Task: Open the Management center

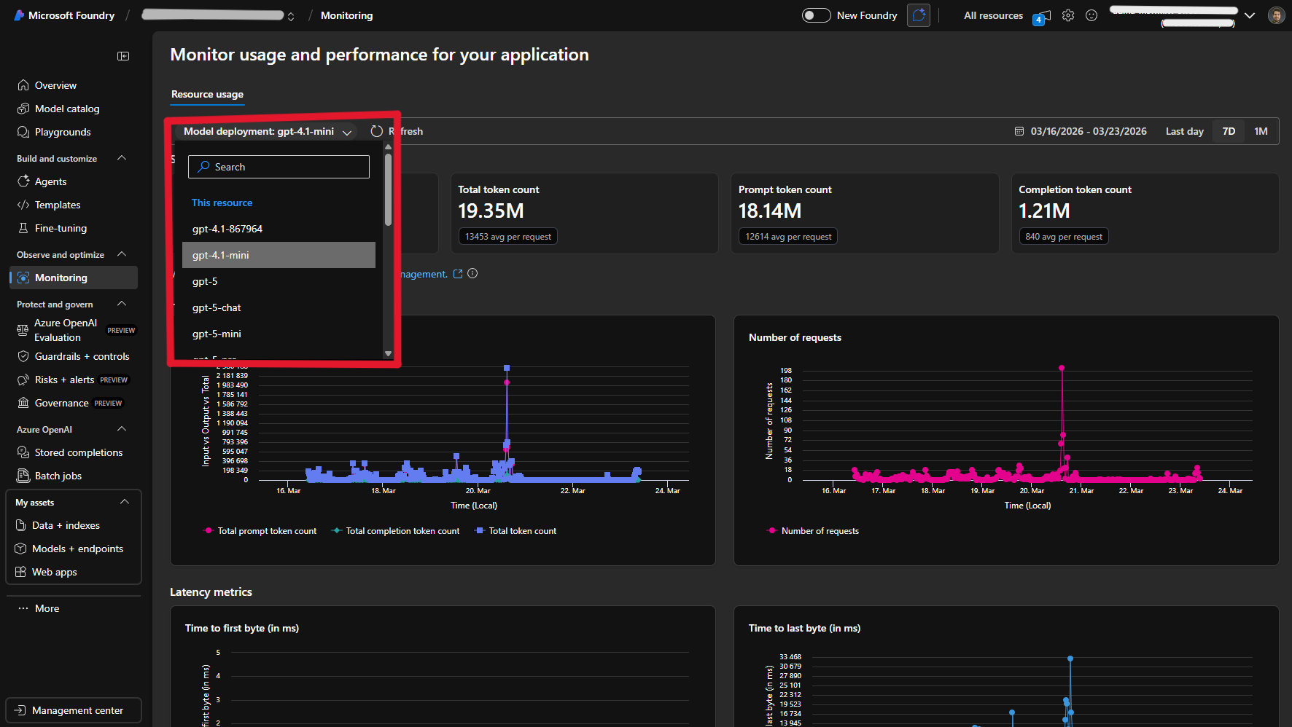Action: [73, 710]
